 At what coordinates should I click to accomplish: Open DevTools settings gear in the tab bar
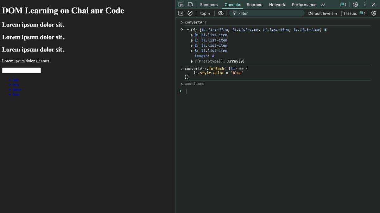click(356, 4)
